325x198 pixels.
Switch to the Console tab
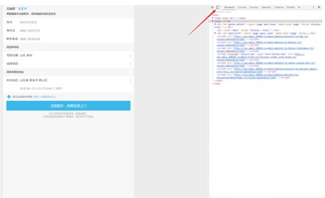242,7
